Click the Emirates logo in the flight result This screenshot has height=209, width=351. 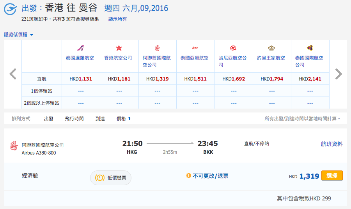14,146
